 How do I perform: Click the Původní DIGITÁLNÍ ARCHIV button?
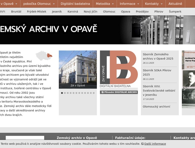pyautogui.click(x=119, y=92)
